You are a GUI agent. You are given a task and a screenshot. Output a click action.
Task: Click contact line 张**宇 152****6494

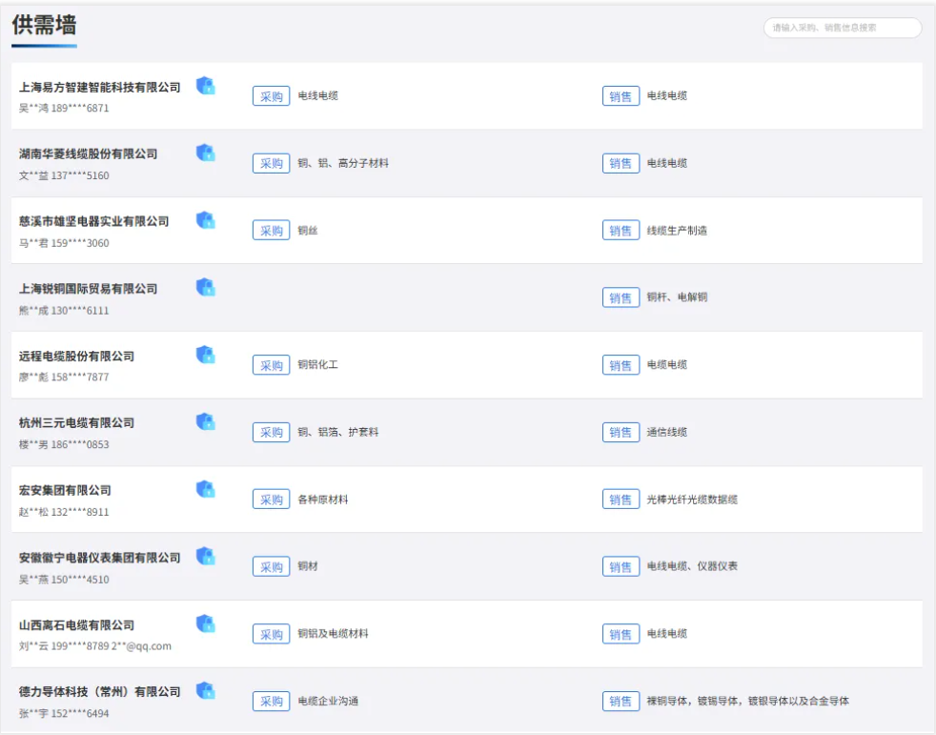pos(64,713)
